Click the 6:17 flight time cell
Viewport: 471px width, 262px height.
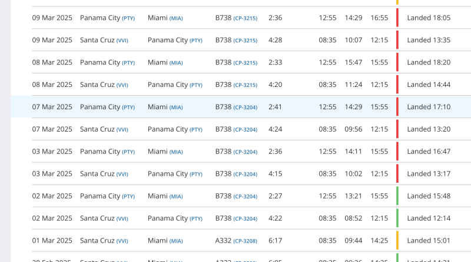point(275,241)
